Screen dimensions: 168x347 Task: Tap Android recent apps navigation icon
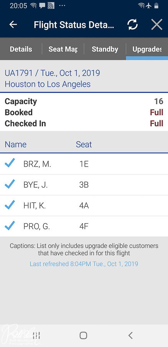pyautogui.click(x=36, y=335)
